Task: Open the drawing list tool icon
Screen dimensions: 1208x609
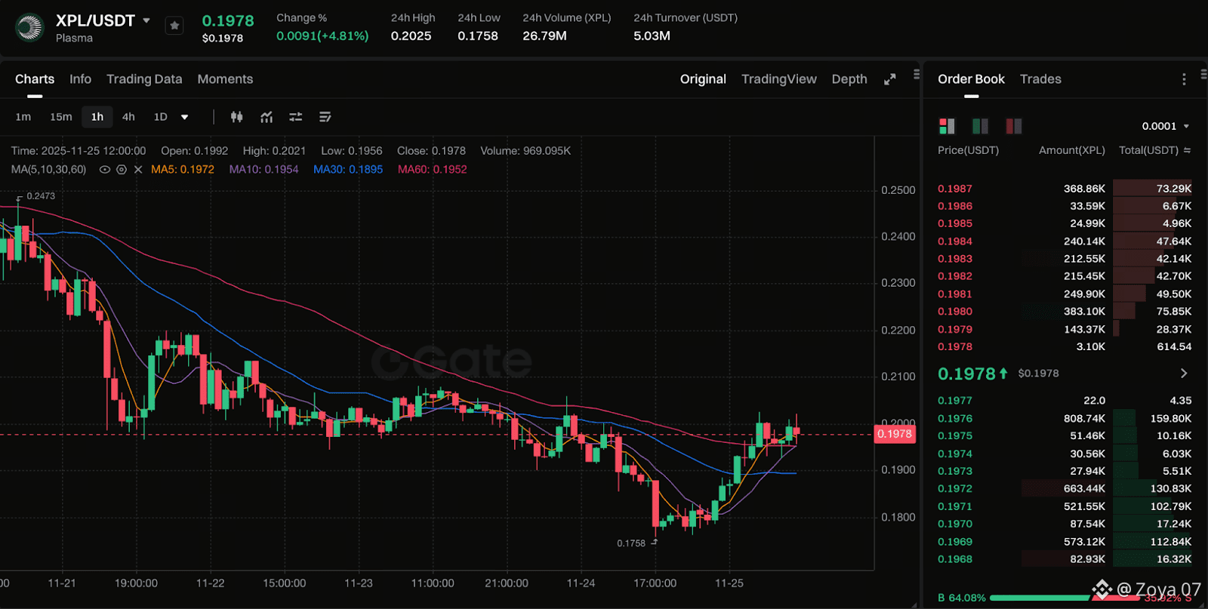Action: 325,117
